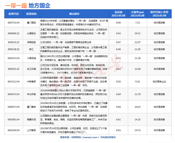Click the 不构成投资建议 footer note
175x143 pixels.
108,137
